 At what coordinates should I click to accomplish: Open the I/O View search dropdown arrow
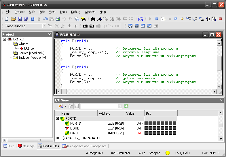pos(120,106)
